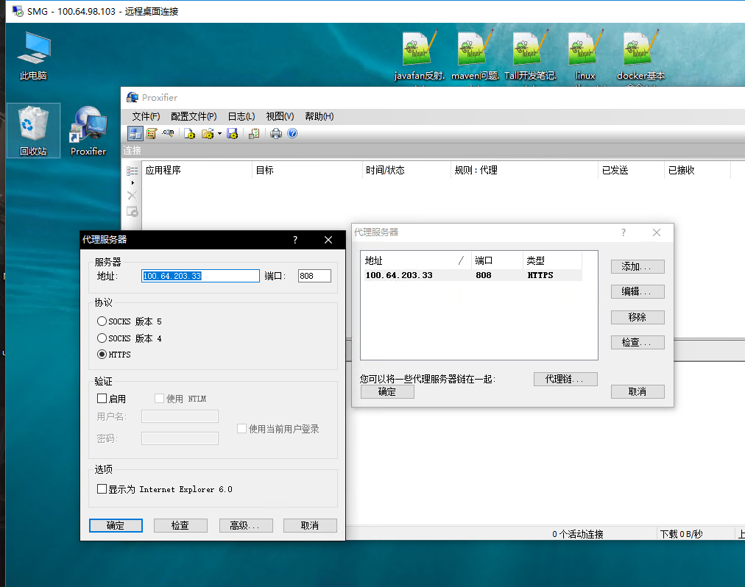Check 显示为 Internet Explorer 6.0 option
The width and height of the screenshot is (745, 587).
pos(102,489)
